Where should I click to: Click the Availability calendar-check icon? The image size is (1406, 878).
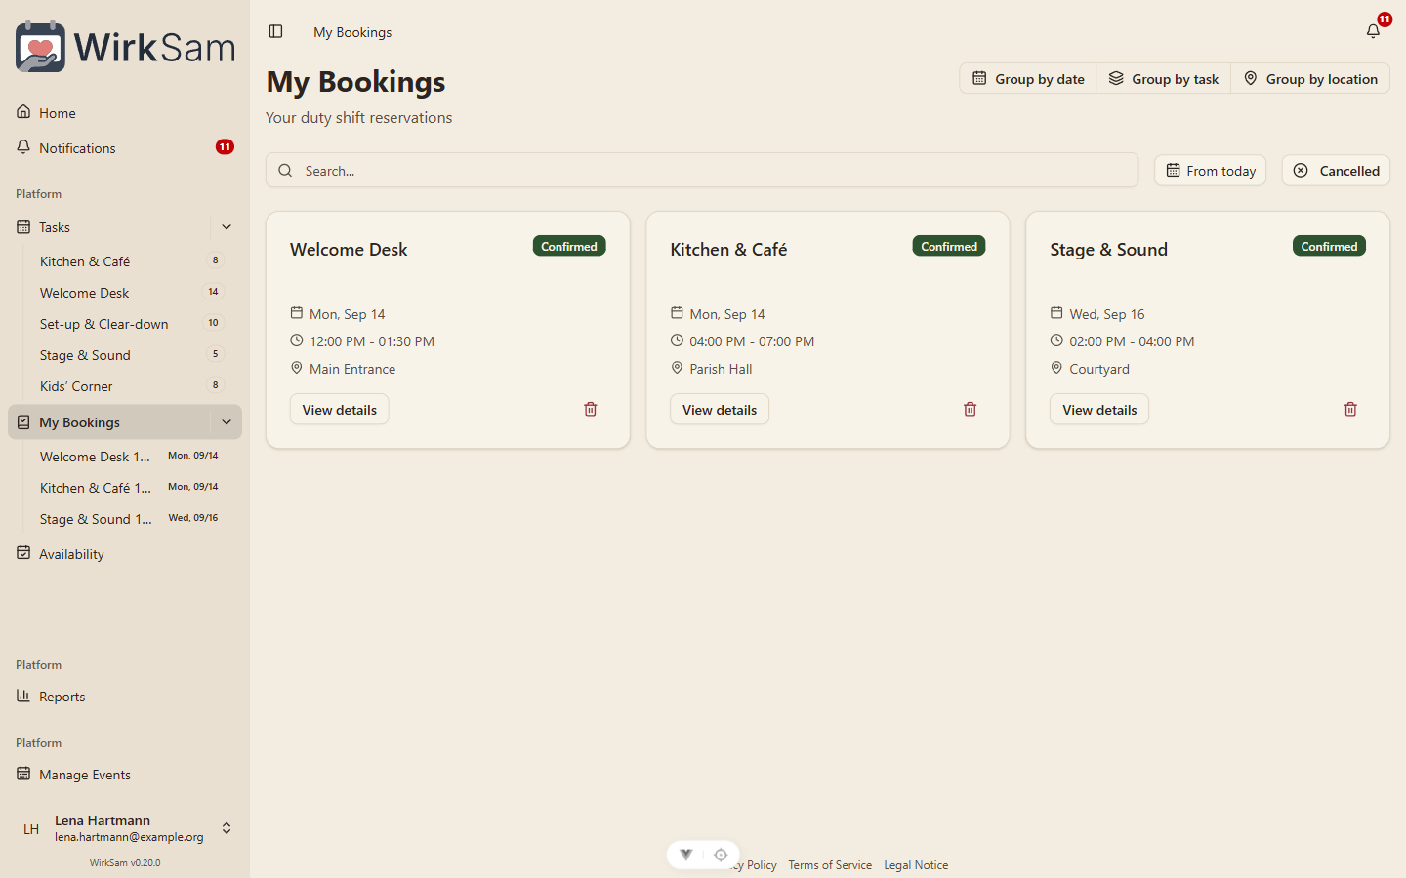click(23, 553)
